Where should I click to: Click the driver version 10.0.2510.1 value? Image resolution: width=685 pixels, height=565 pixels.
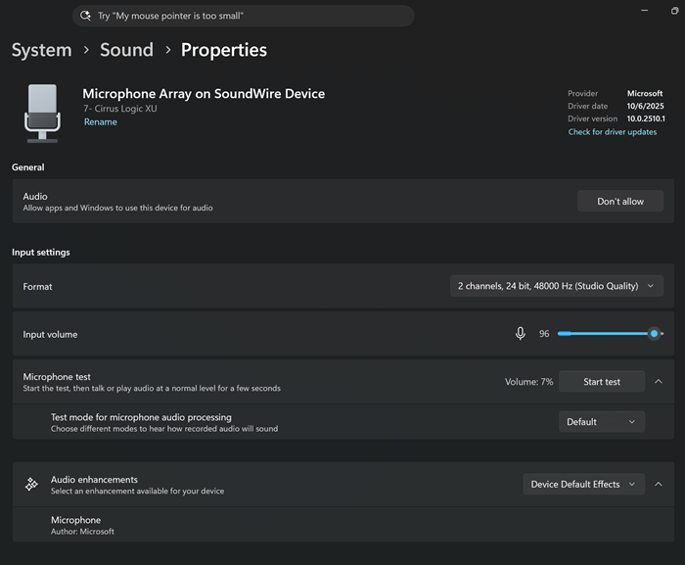[646, 118]
